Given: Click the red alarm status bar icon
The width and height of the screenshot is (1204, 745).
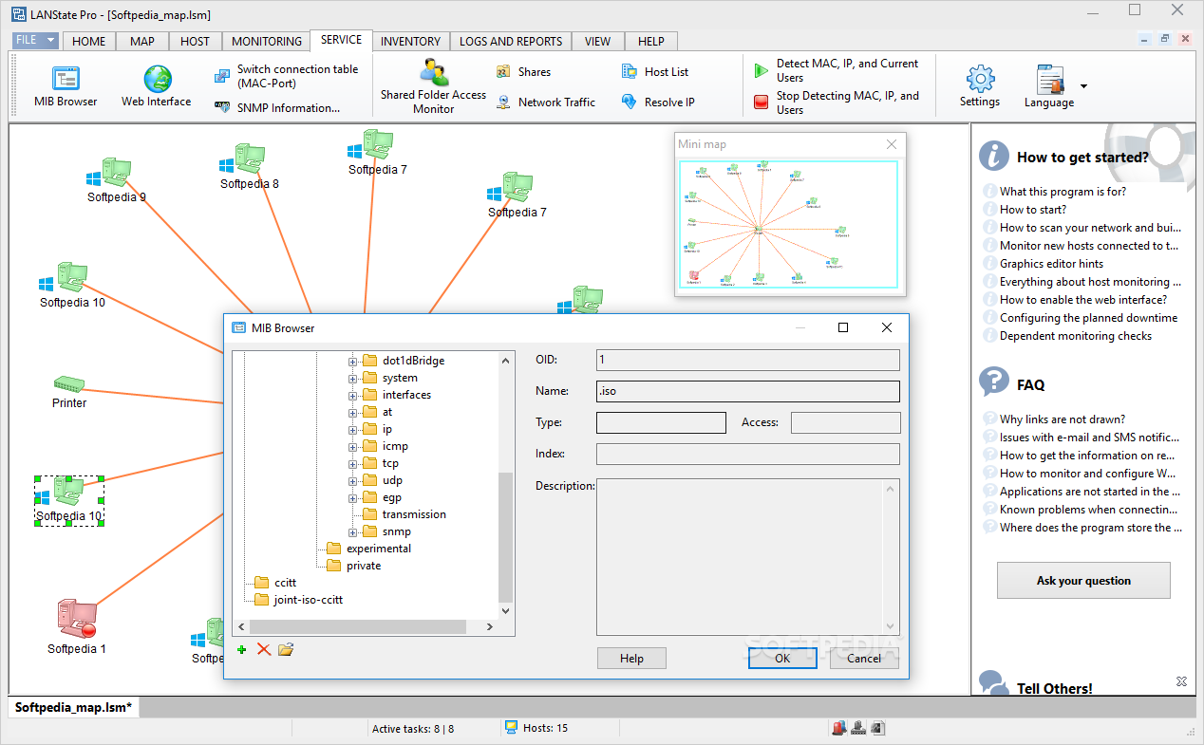Looking at the screenshot, I should coord(838,728).
